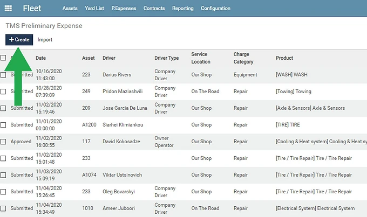Screen dimensions: 367x217
Task: Click the Fleet app title
Action: click(x=32, y=9)
